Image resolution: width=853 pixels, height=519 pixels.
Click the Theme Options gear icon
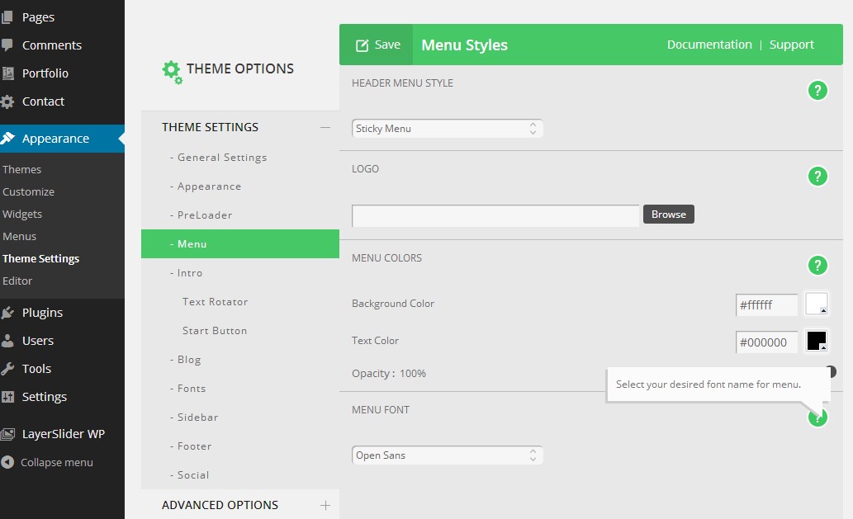(x=172, y=72)
